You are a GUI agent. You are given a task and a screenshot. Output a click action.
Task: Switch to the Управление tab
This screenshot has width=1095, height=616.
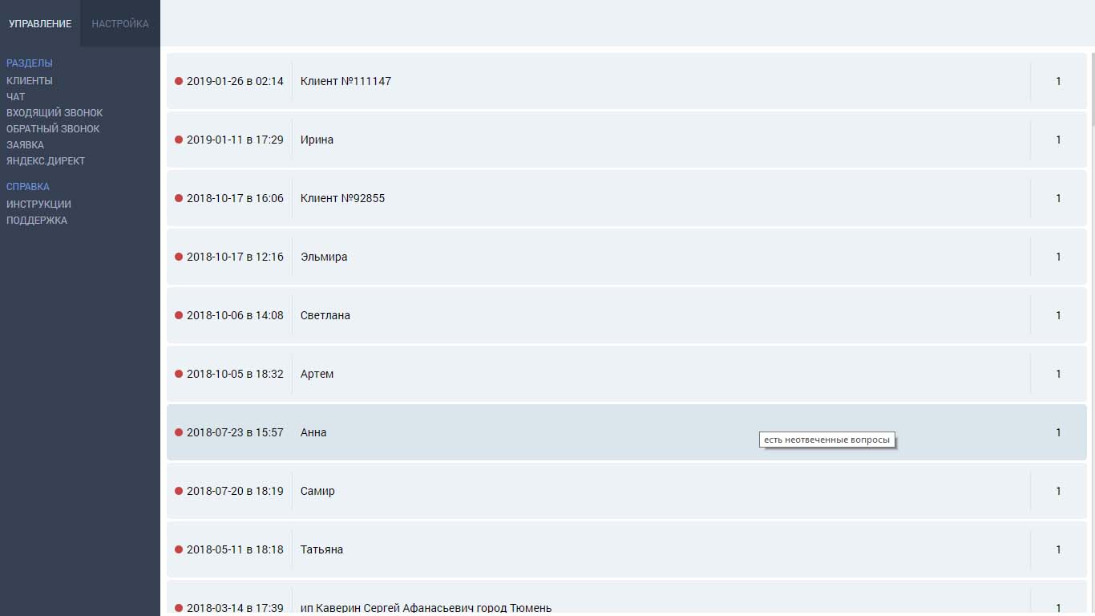point(40,23)
